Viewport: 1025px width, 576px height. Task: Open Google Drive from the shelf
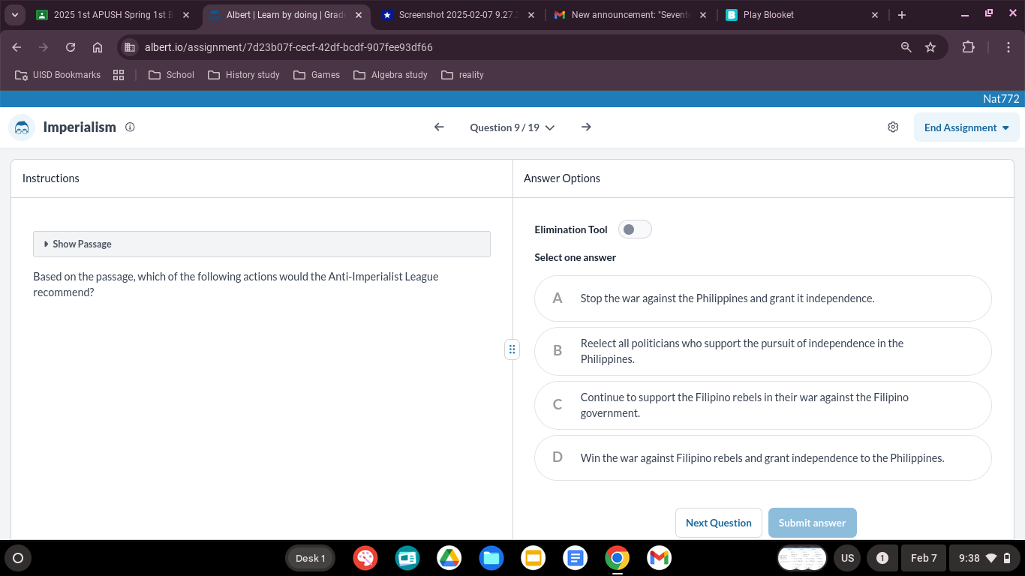coord(449,558)
